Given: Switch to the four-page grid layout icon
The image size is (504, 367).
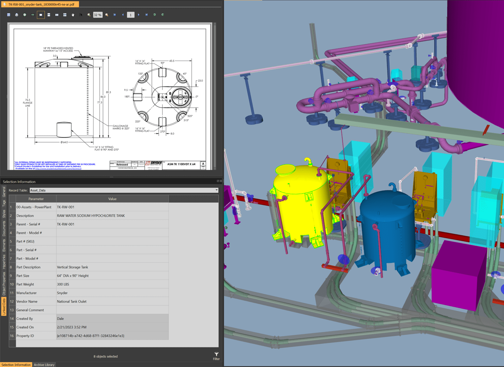Looking at the screenshot, I should coord(65,15).
